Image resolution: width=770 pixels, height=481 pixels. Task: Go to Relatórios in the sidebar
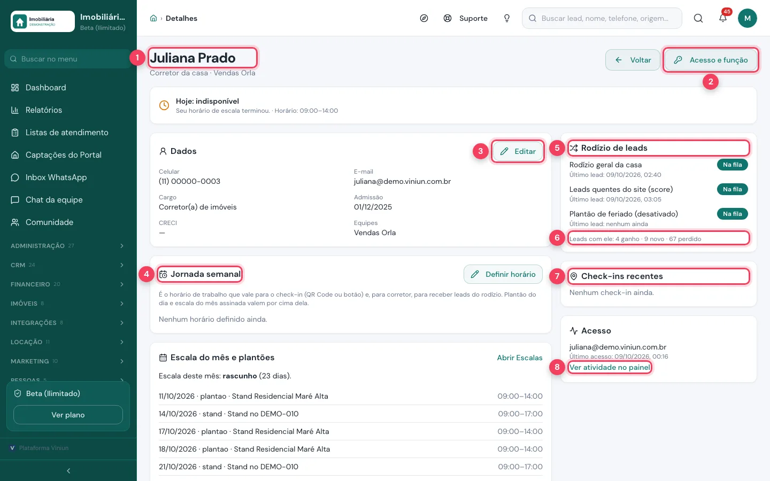(x=68, y=110)
